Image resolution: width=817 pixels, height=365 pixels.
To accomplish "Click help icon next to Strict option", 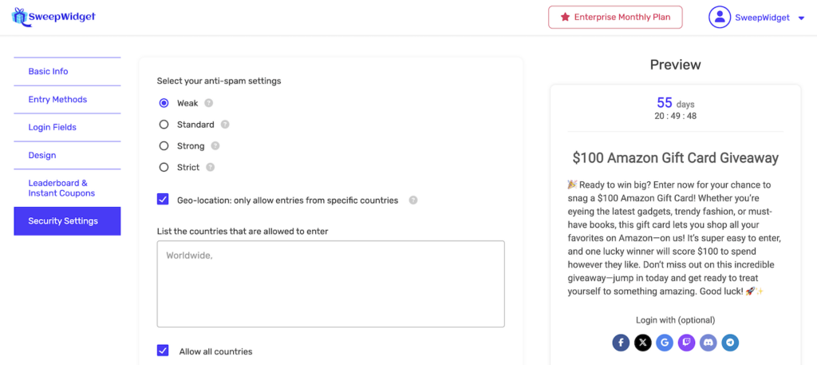I will pyautogui.click(x=211, y=168).
